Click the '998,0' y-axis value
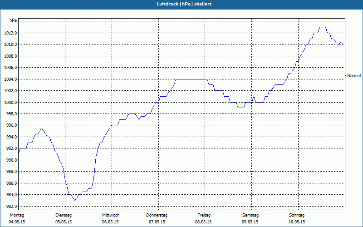Image resolution: width=363 pixels, height=227 pixels. click(x=11, y=114)
